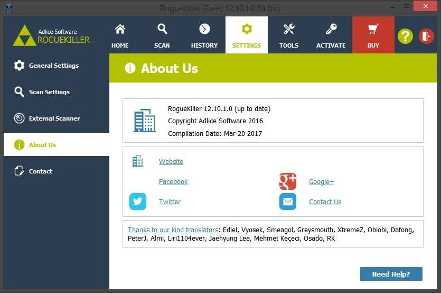Click the large office building icon
The image size is (441, 293).
point(145,121)
